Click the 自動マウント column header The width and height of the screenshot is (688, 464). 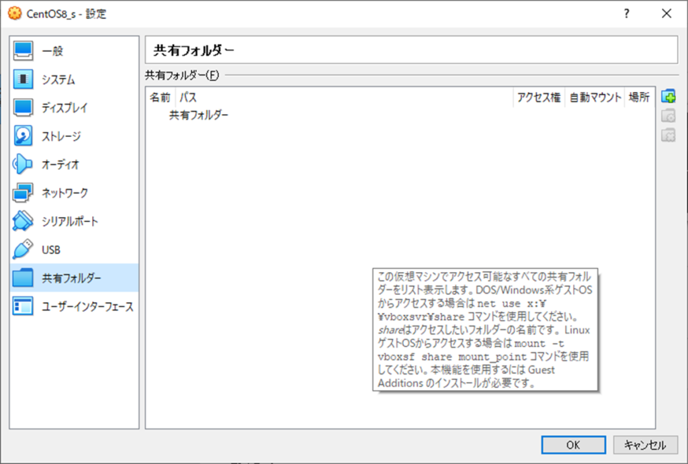pos(595,97)
